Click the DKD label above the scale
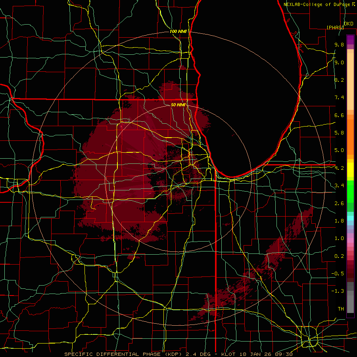This screenshot has height=357, width=357. coord(349,24)
